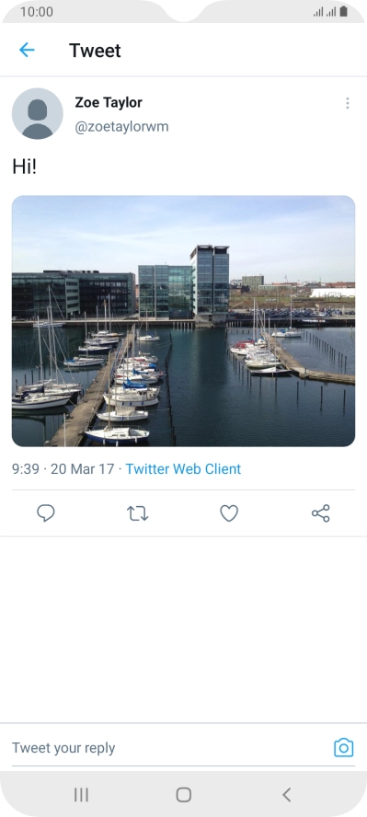Retweet this tweet with the retweet icon
The width and height of the screenshot is (367, 817).
pyautogui.click(x=137, y=513)
